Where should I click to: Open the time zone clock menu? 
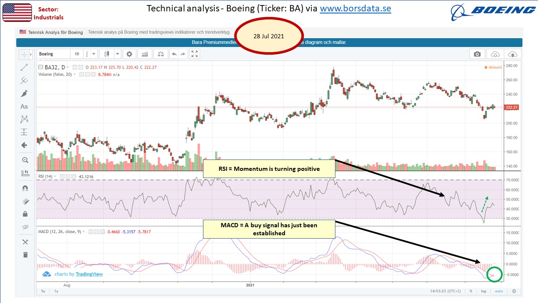pyautogui.click(x=445, y=291)
